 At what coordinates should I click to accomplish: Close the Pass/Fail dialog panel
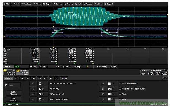click(x=165, y=78)
